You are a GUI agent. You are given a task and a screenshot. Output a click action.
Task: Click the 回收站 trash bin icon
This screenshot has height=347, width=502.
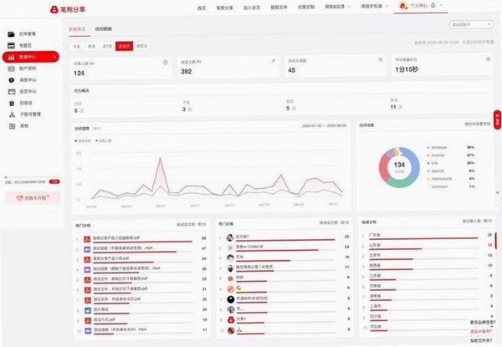(x=12, y=103)
